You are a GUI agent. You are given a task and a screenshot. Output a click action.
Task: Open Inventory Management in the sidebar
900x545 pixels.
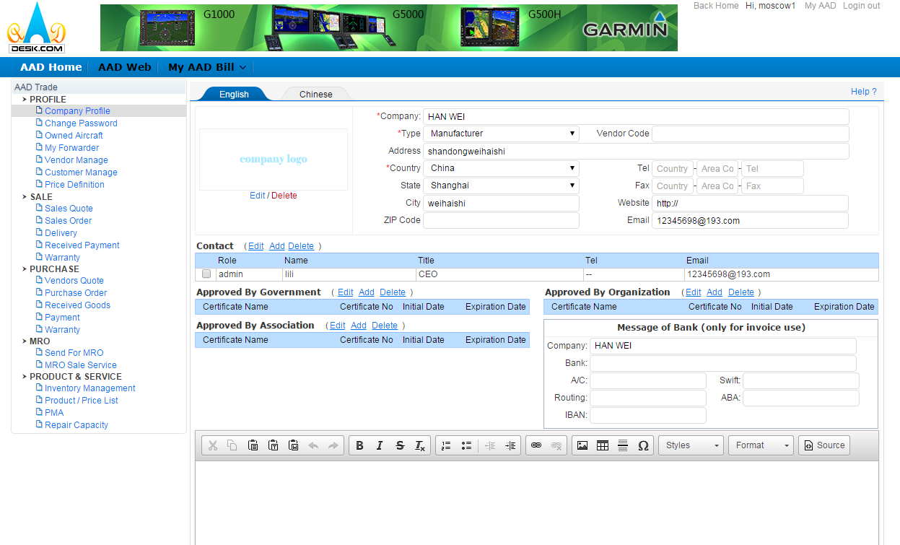90,388
